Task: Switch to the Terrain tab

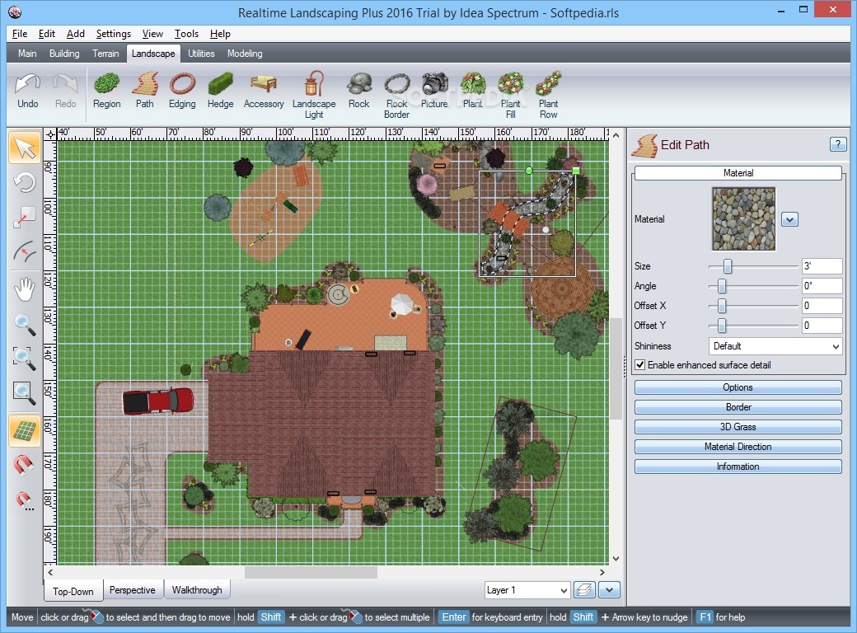Action: pyautogui.click(x=105, y=54)
